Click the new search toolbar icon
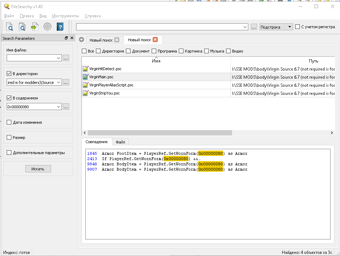This screenshot has height=256, width=340. (10, 27)
